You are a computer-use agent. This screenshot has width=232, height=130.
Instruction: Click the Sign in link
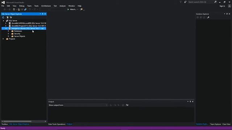pyautogui.click(x=222, y=6)
